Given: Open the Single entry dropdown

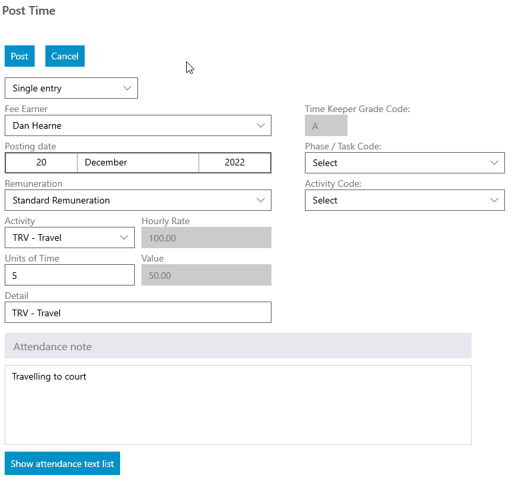Looking at the screenshot, I should point(71,88).
